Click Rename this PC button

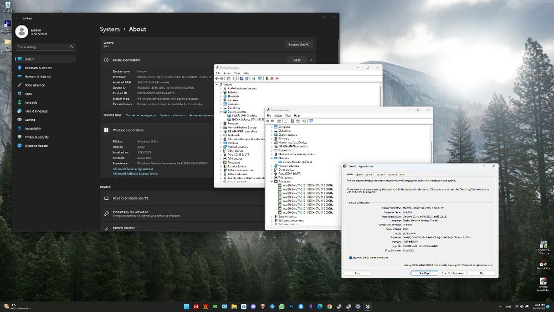coord(299,44)
